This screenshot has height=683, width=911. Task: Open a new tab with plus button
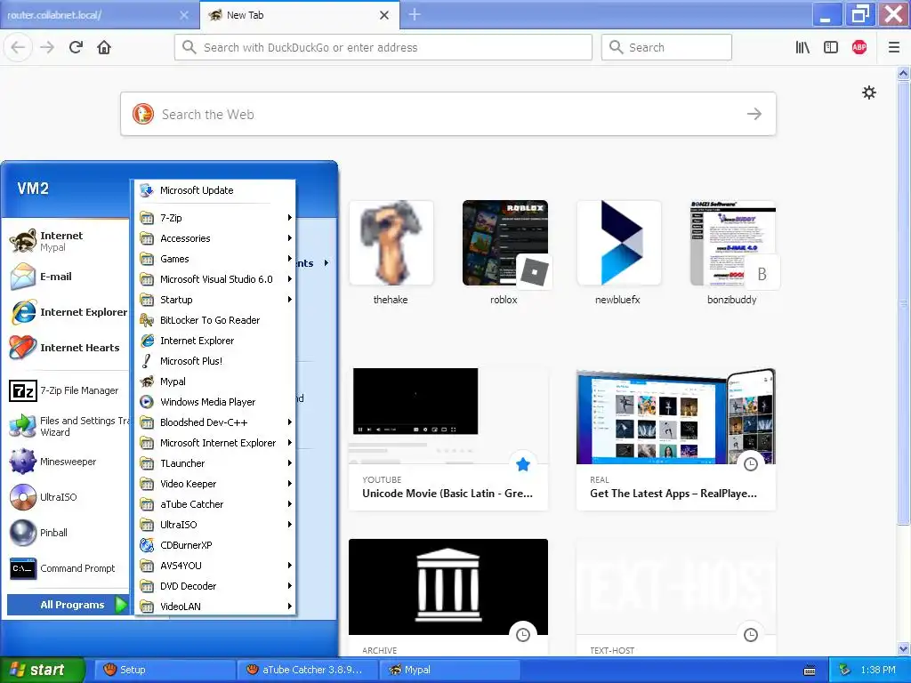tap(415, 14)
